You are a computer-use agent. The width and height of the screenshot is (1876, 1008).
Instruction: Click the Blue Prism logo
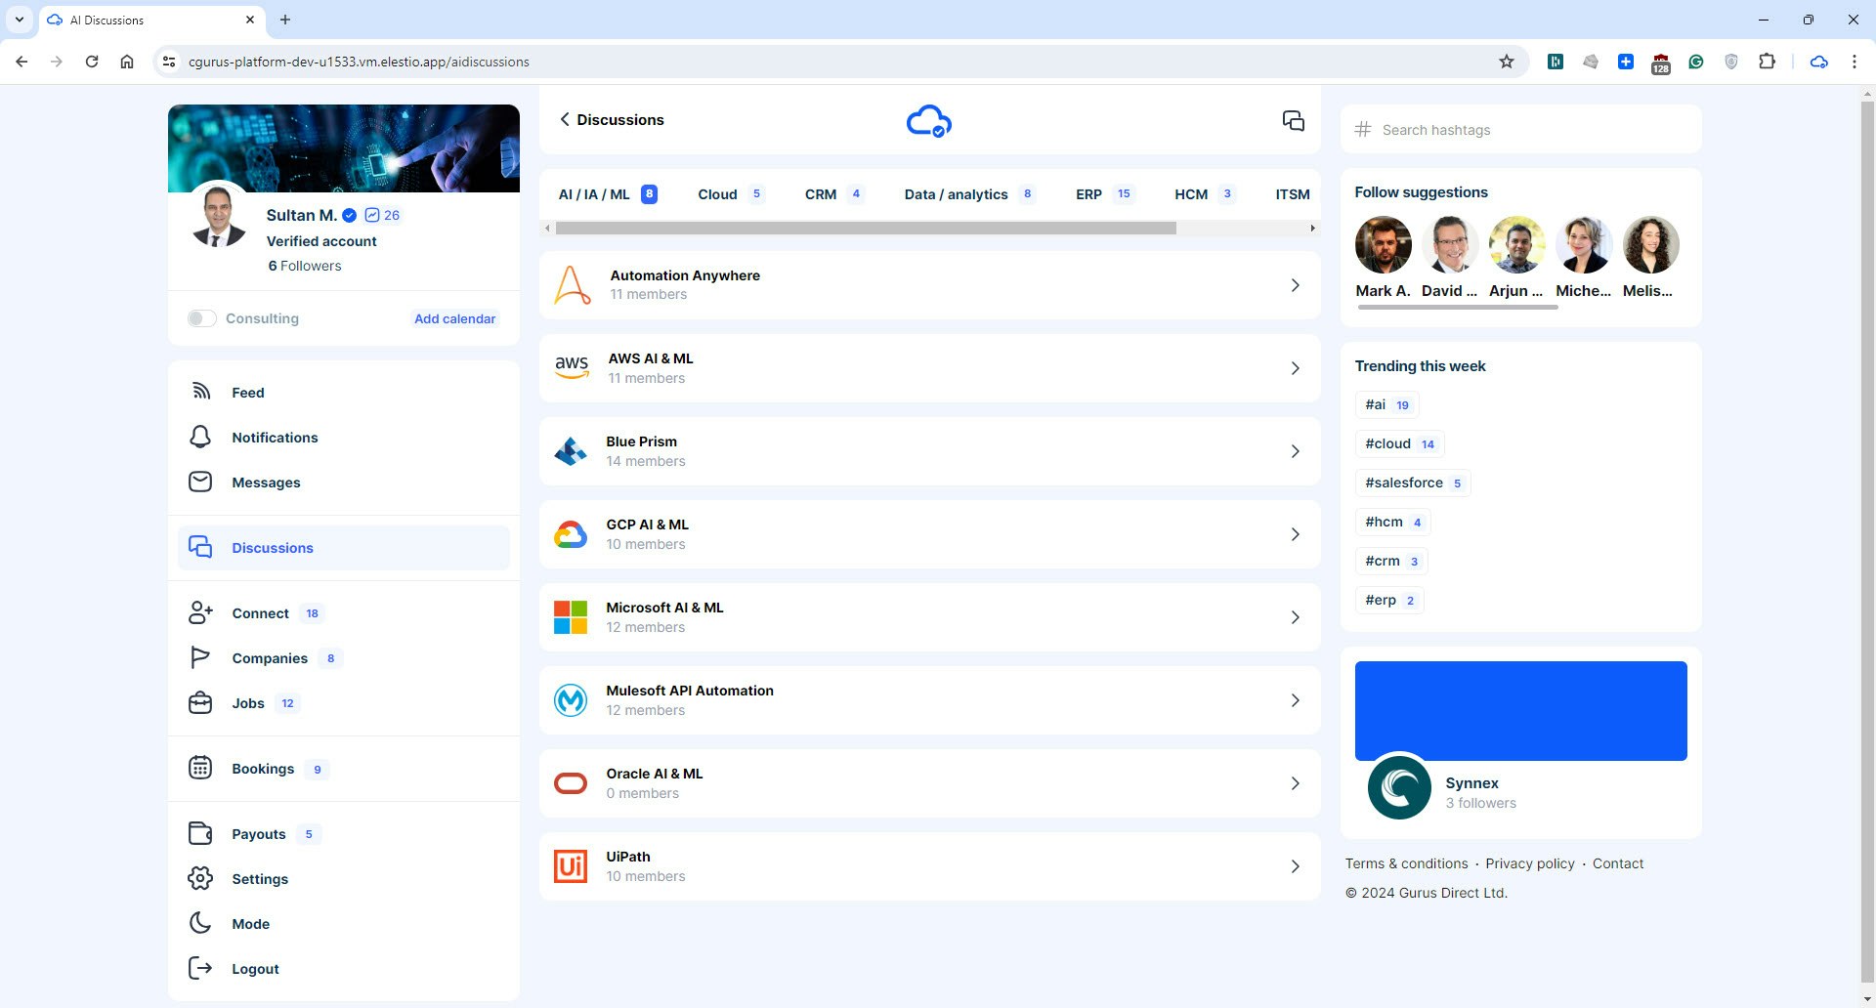[571, 451]
